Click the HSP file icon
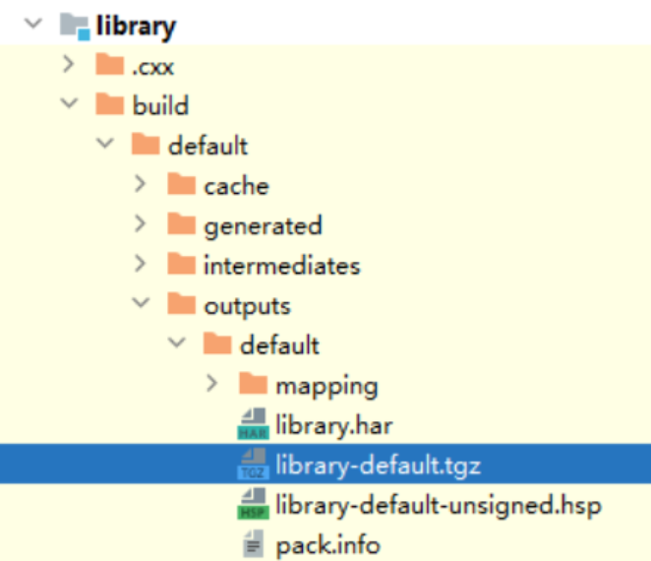651x561 pixels. (253, 505)
